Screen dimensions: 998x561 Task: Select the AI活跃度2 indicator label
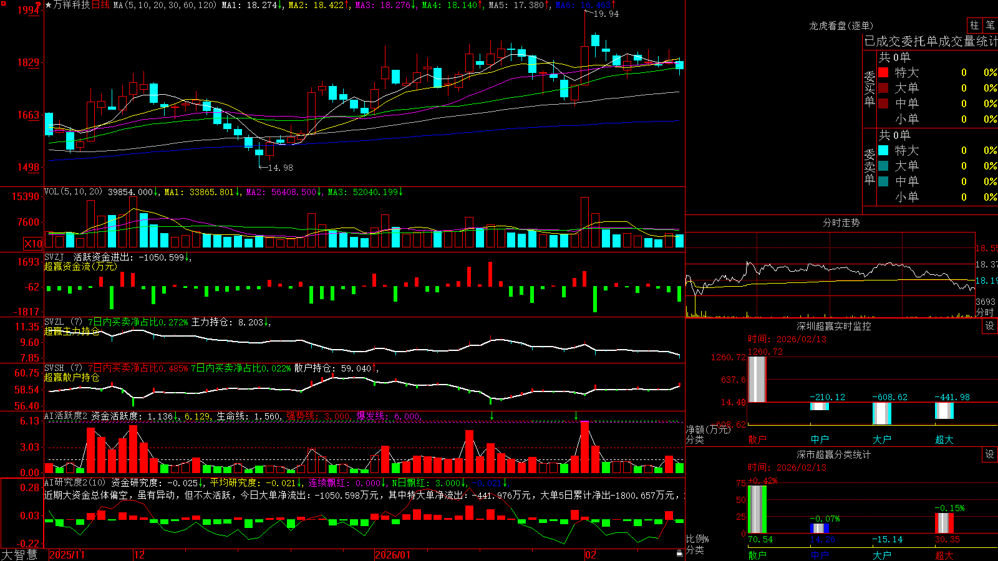tap(65, 416)
